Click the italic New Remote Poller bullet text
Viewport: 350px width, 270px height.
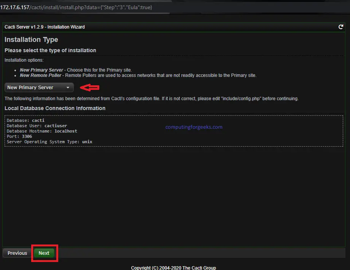40,75
